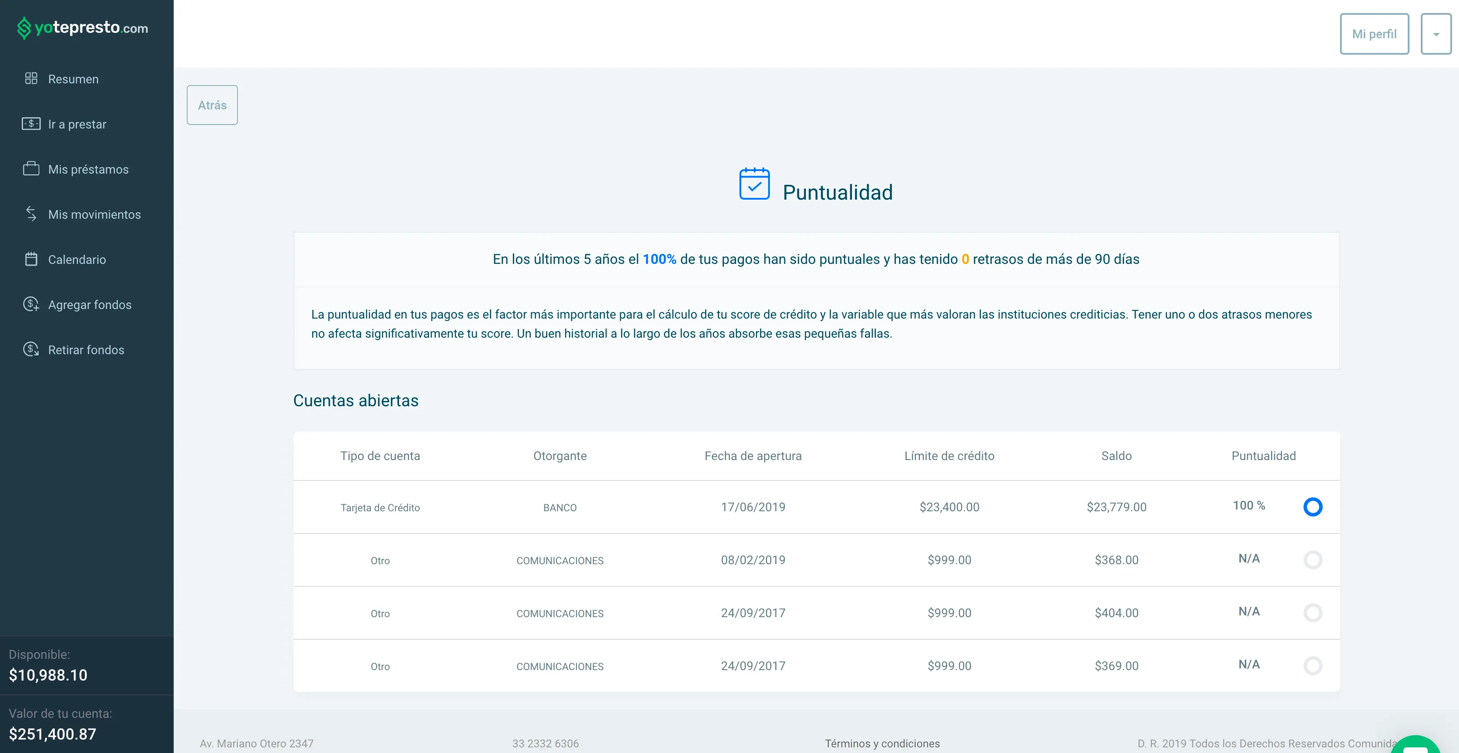Select the Tarjeta de Crédito radio button
1459x753 pixels.
pyautogui.click(x=1312, y=507)
